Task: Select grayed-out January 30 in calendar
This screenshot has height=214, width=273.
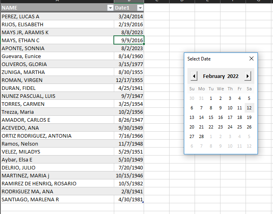Action: coord(192,98)
